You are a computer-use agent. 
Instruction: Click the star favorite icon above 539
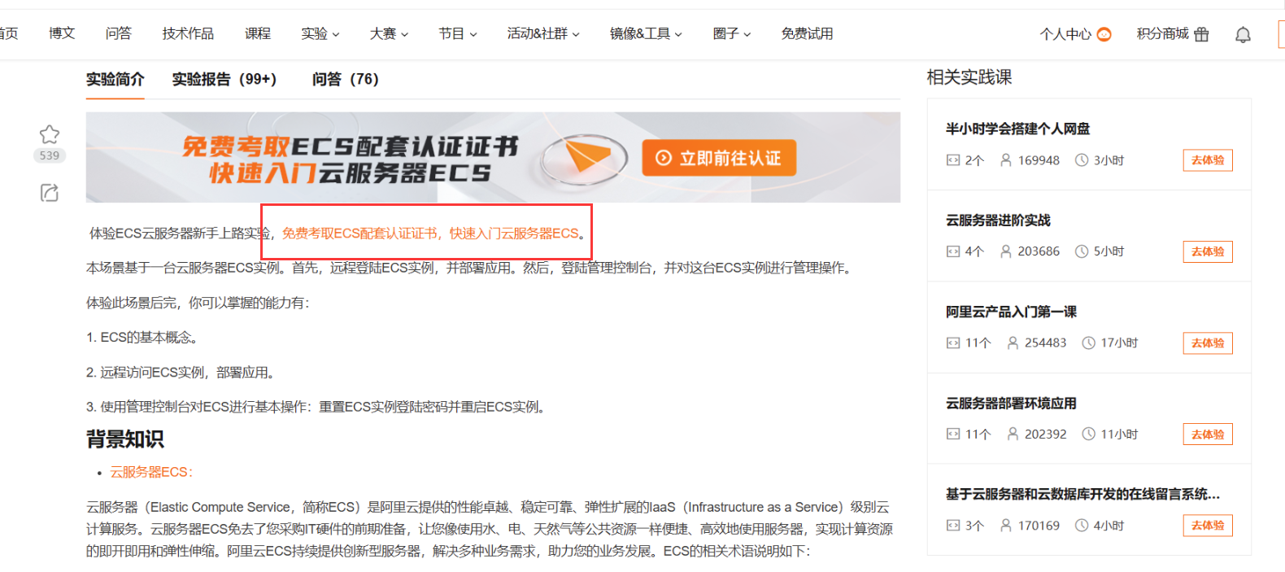coord(50,134)
